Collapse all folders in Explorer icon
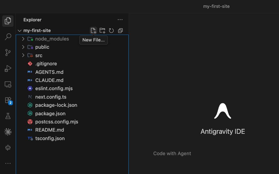The image size is (279, 174). tap(120, 30)
